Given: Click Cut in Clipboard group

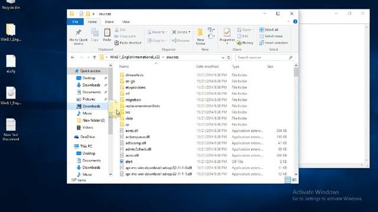Looking at the screenshot, I should 120,30.
